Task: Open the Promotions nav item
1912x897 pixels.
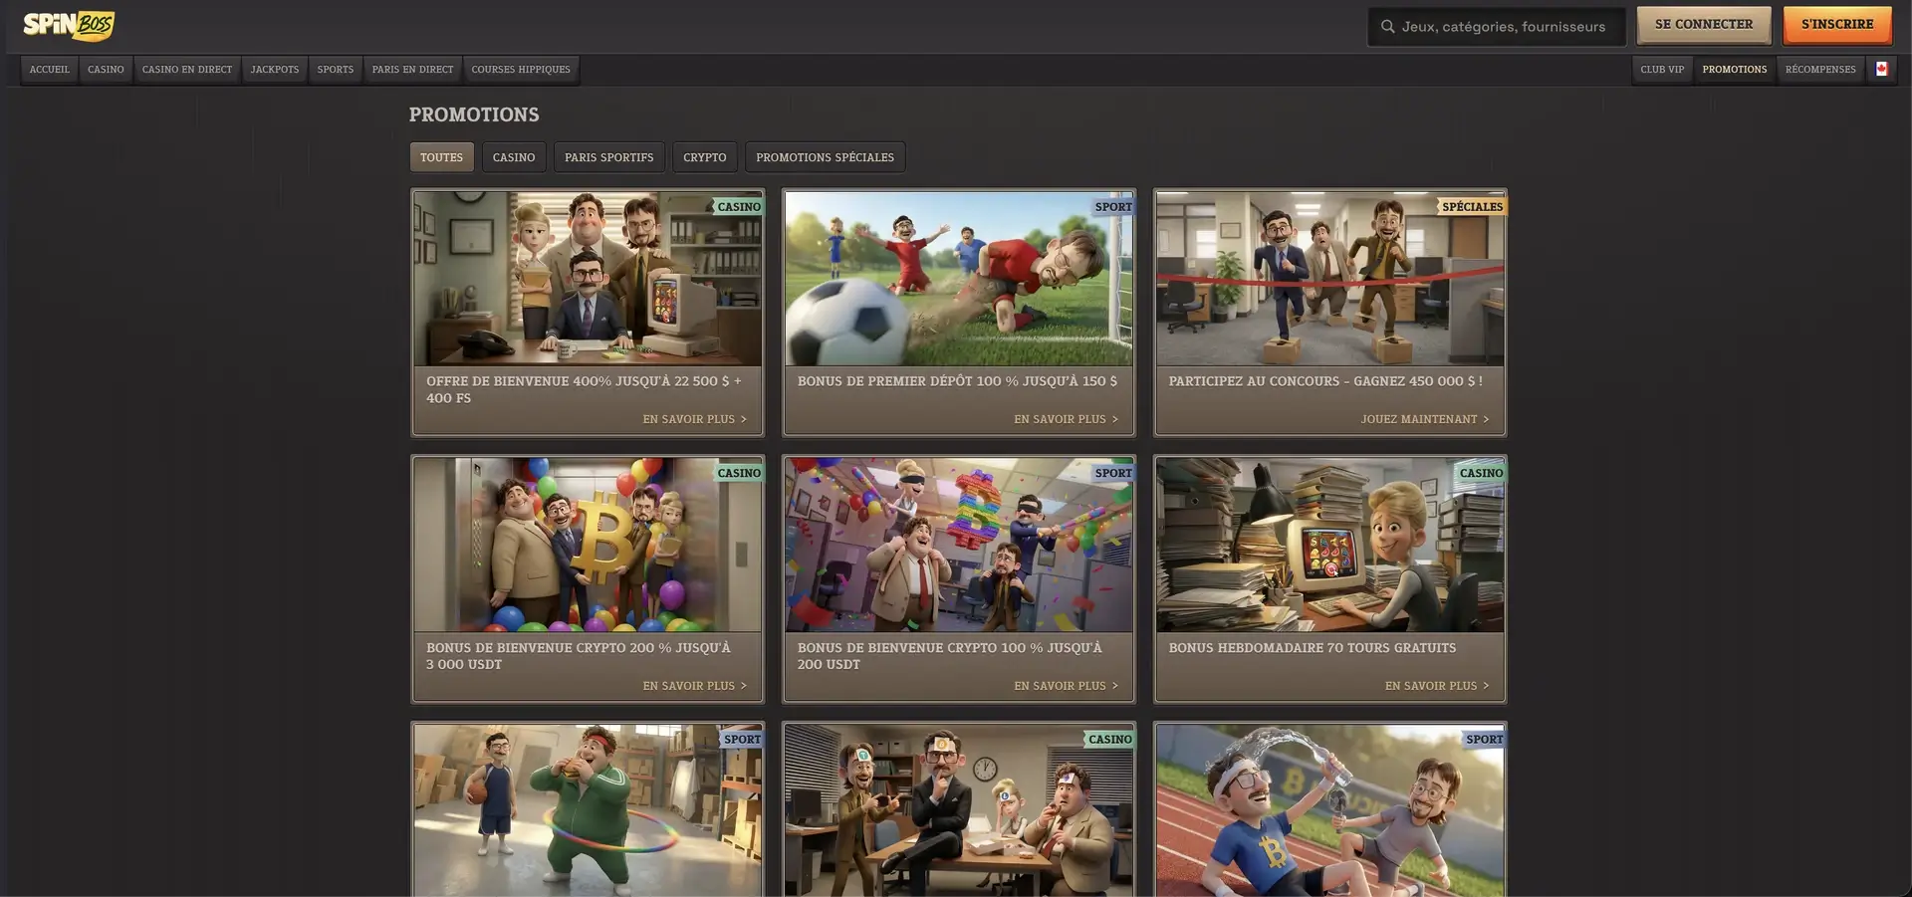Action: point(1734,70)
